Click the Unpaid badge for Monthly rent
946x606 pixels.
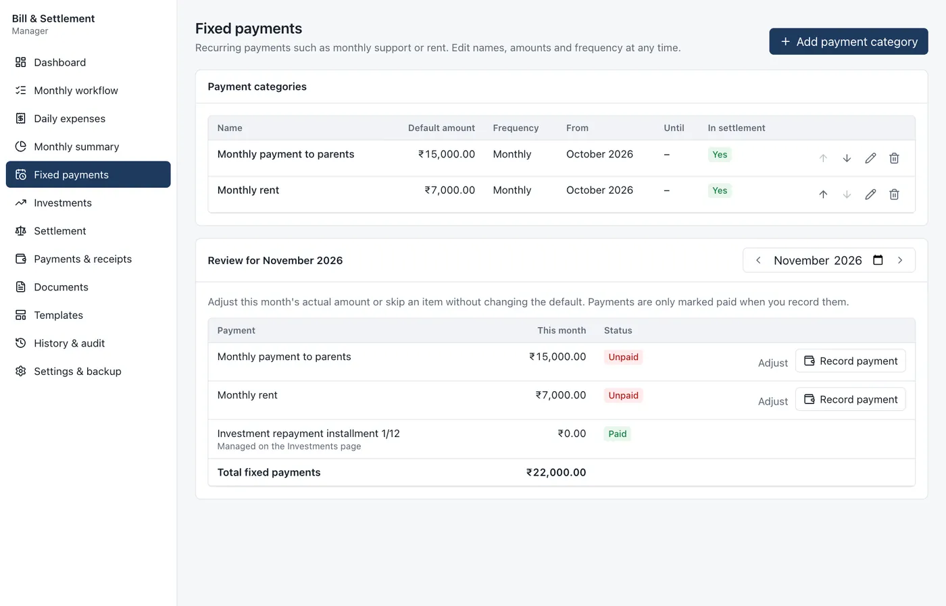[623, 395]
